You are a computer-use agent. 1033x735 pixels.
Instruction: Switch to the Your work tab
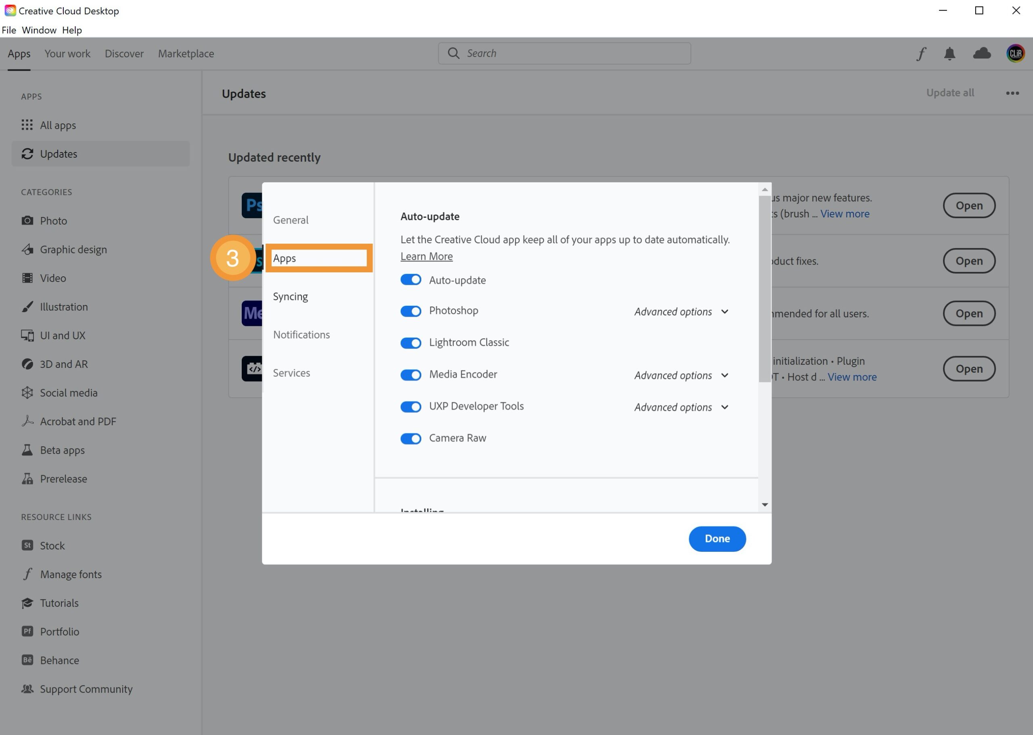click(x=67, y=53)
